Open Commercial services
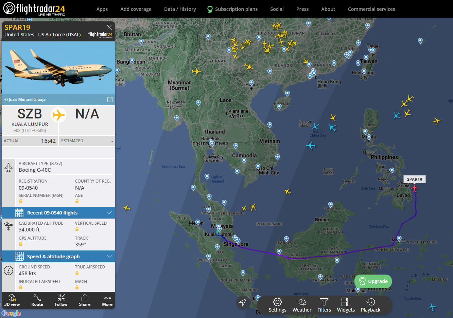The width and height of the screenshot is (453, 318). pos(371,9)
